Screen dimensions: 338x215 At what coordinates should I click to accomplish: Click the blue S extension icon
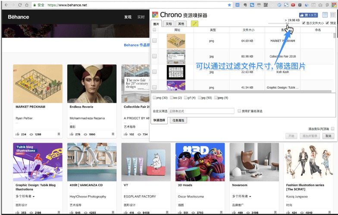(x=286, y=5)
